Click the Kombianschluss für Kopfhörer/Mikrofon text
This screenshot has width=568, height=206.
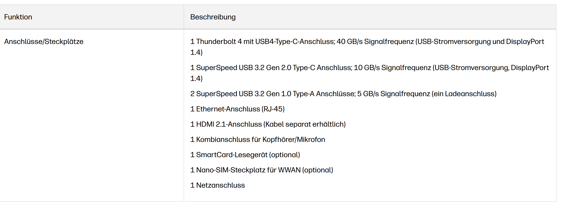tap(257, 140)
